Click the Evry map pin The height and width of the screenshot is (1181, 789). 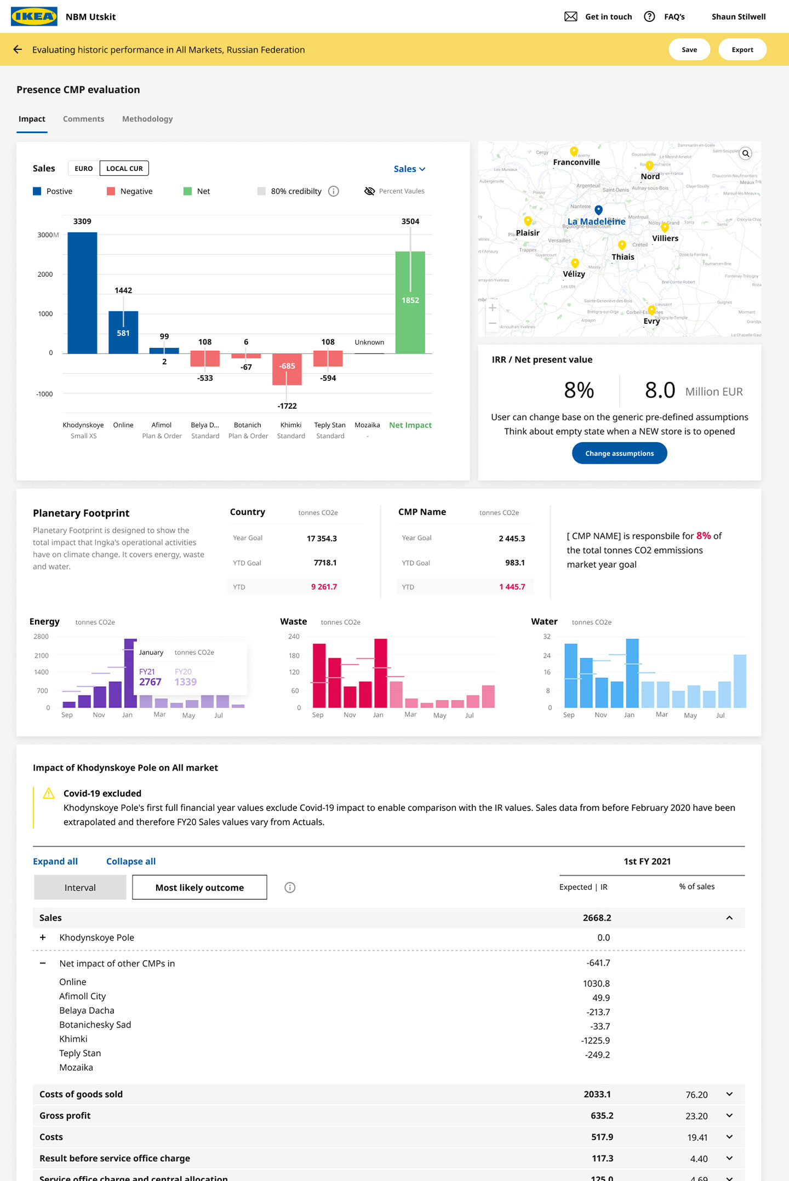[651, 311]
